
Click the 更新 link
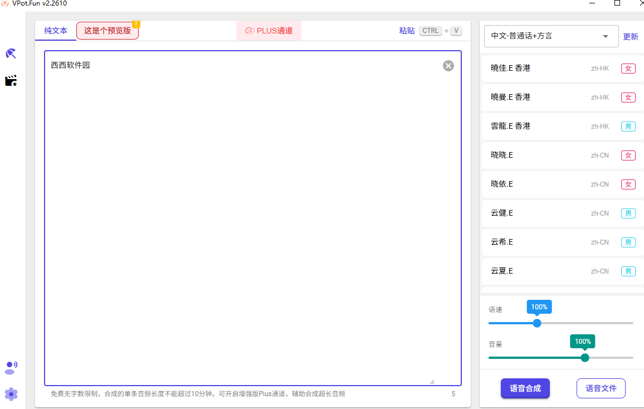tap(631, 37)
